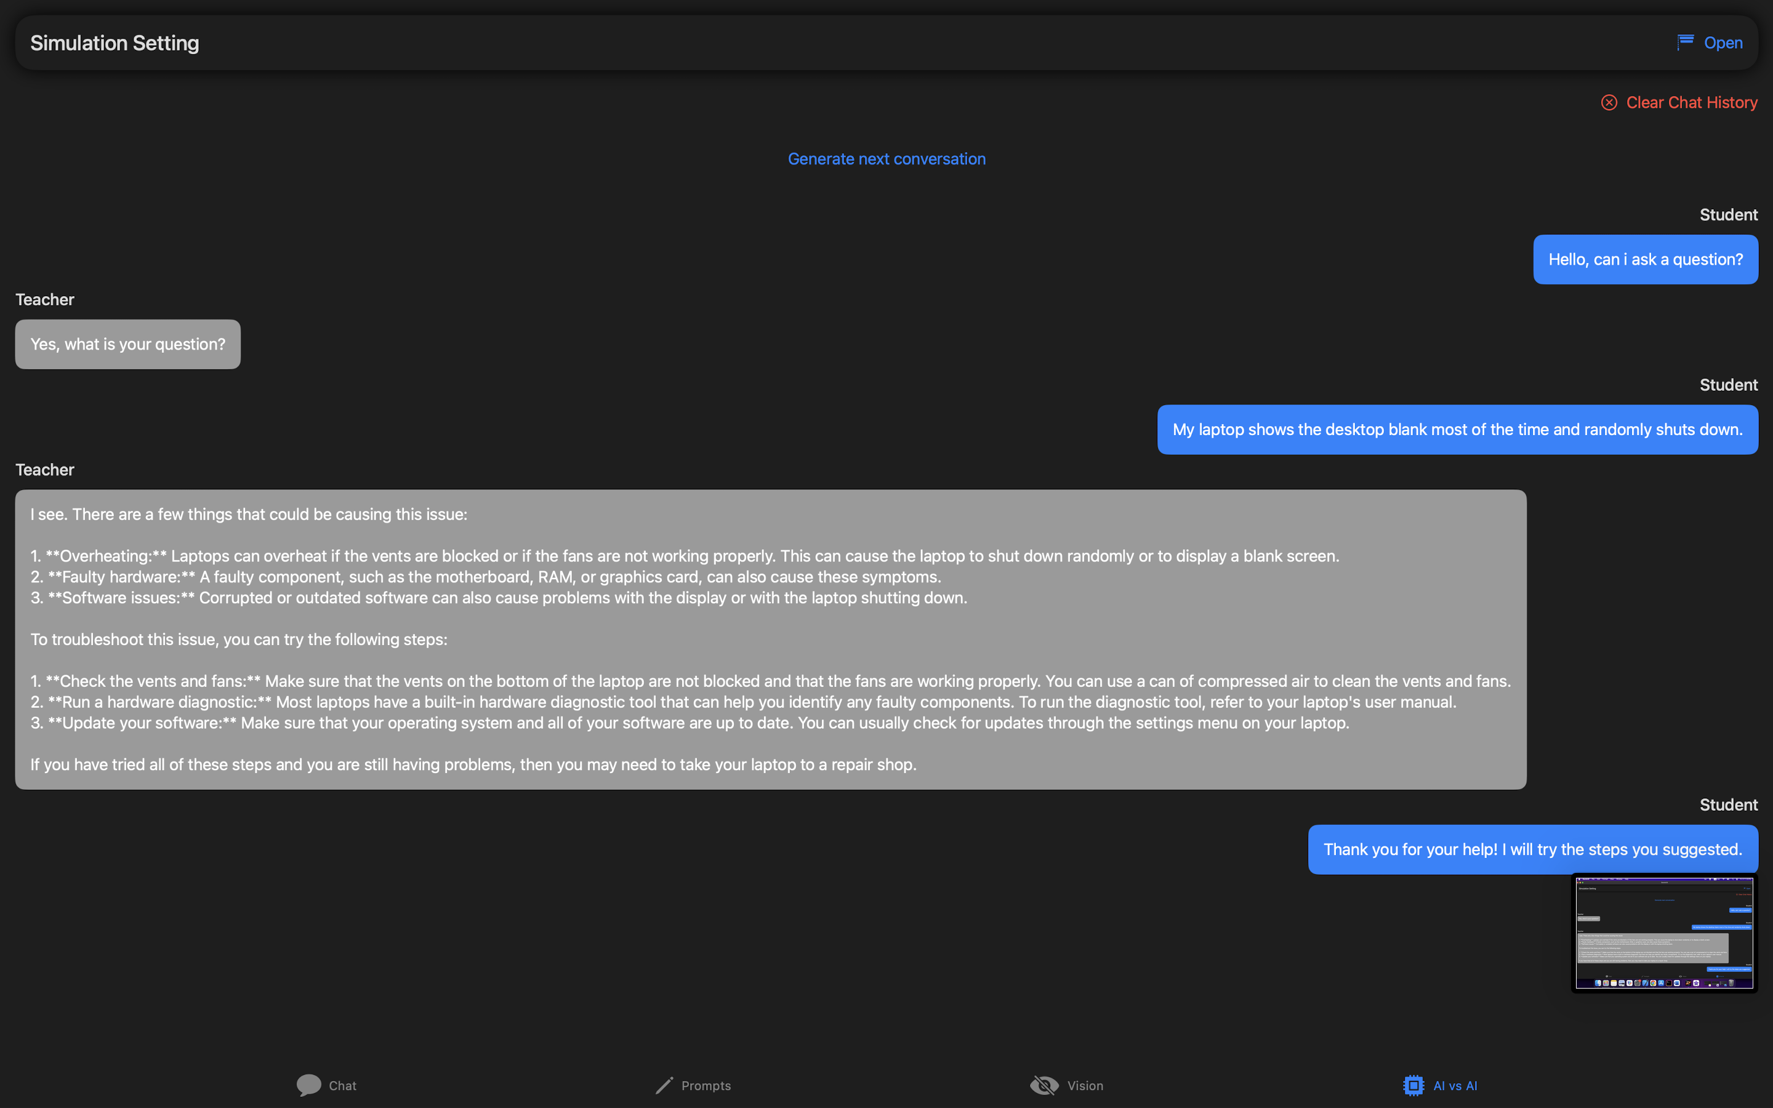Click the Chat speech bubble icon
The height and width of the screenshot is (1108, 1773).
coord(308,1085)
